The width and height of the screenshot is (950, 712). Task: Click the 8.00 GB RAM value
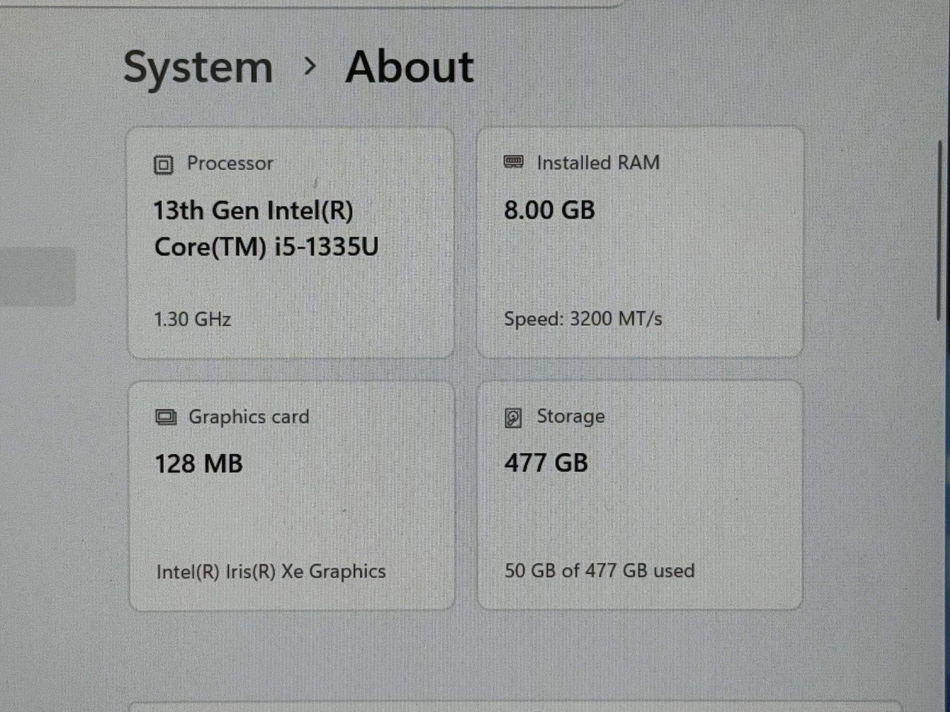[x=549, y=210]
